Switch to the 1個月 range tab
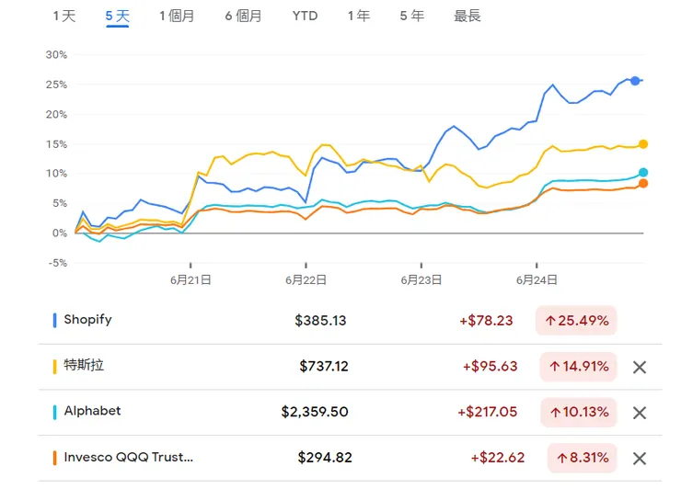The image size is (681, 489). (x=177, y=17)
